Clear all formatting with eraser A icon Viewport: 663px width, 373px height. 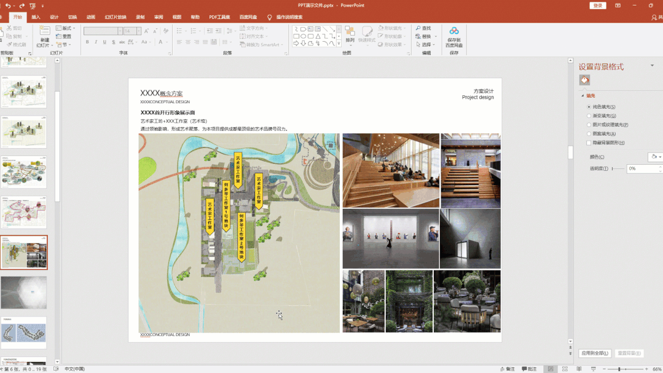[x=166, y=31]
